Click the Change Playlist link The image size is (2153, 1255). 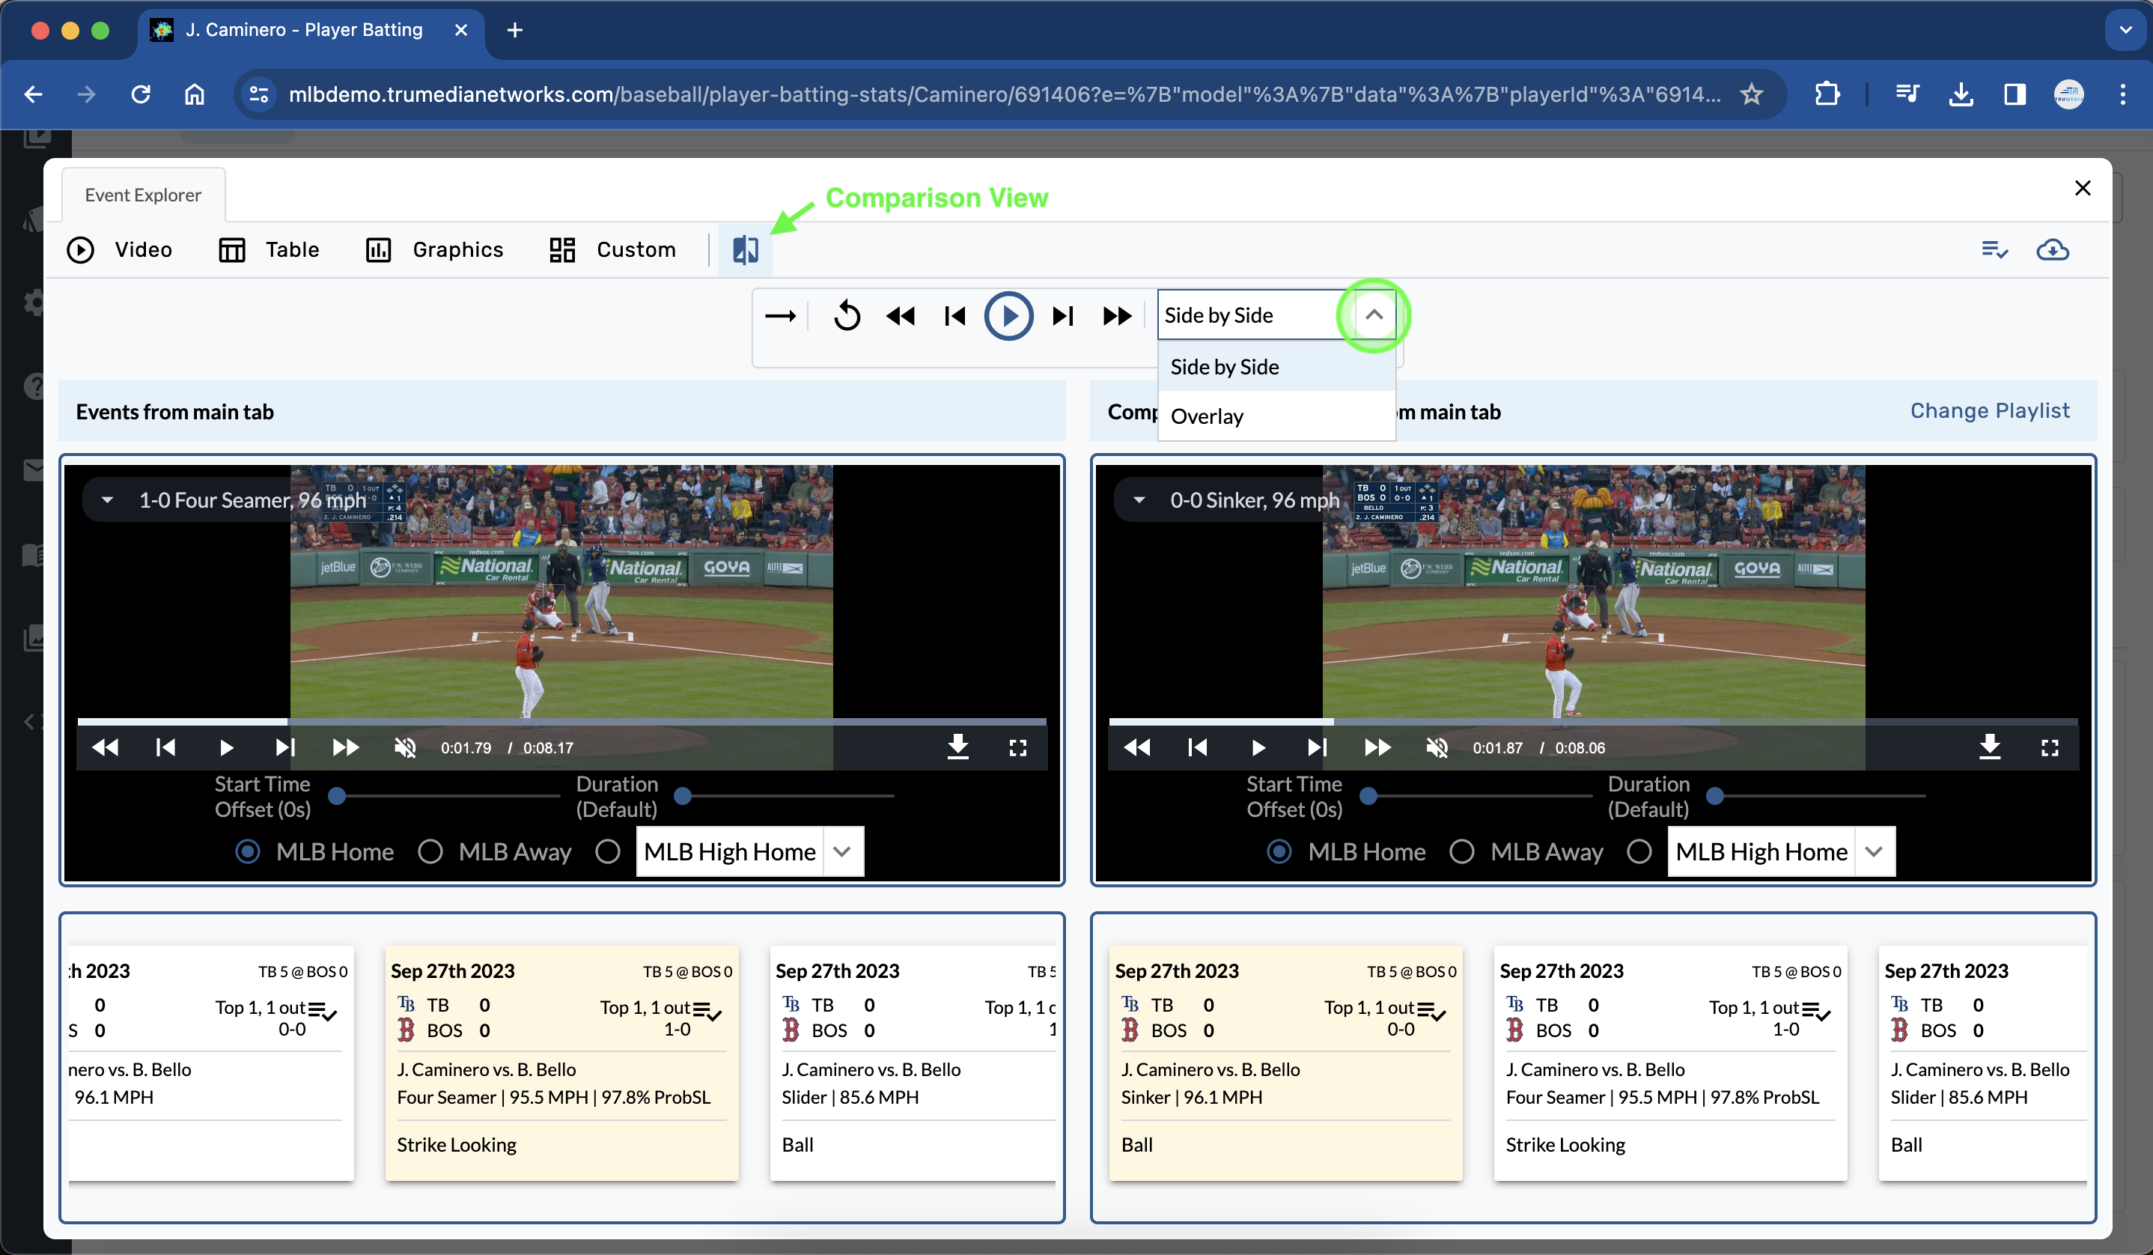coord(1991,410)
